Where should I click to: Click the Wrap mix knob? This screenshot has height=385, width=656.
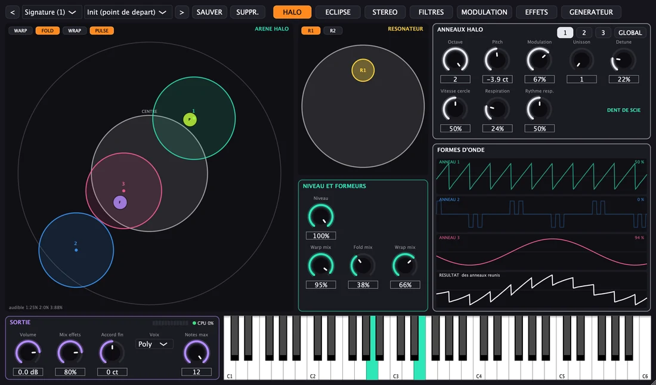405,266
